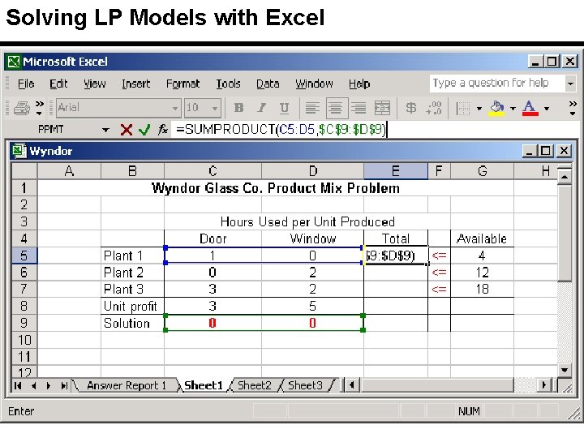
Task: Open the Arial font name dropdown
Action: (x=174, y=109)
